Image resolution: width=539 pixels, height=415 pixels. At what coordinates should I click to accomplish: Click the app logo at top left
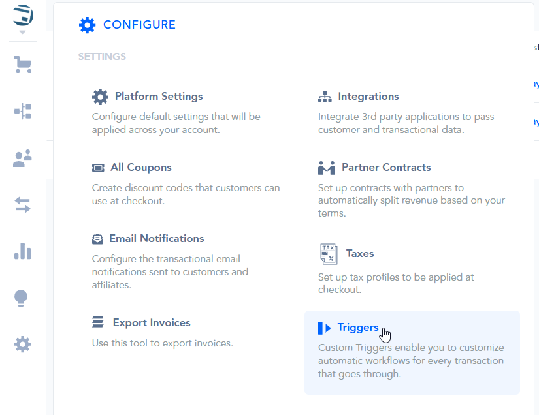tap(23, 14)
